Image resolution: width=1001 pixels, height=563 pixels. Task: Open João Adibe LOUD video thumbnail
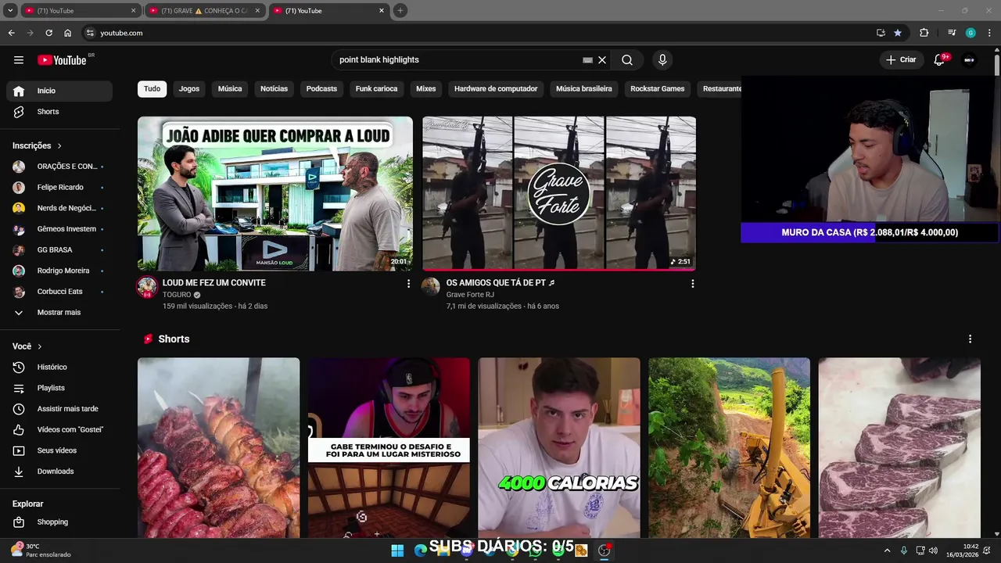coord(275,194)
